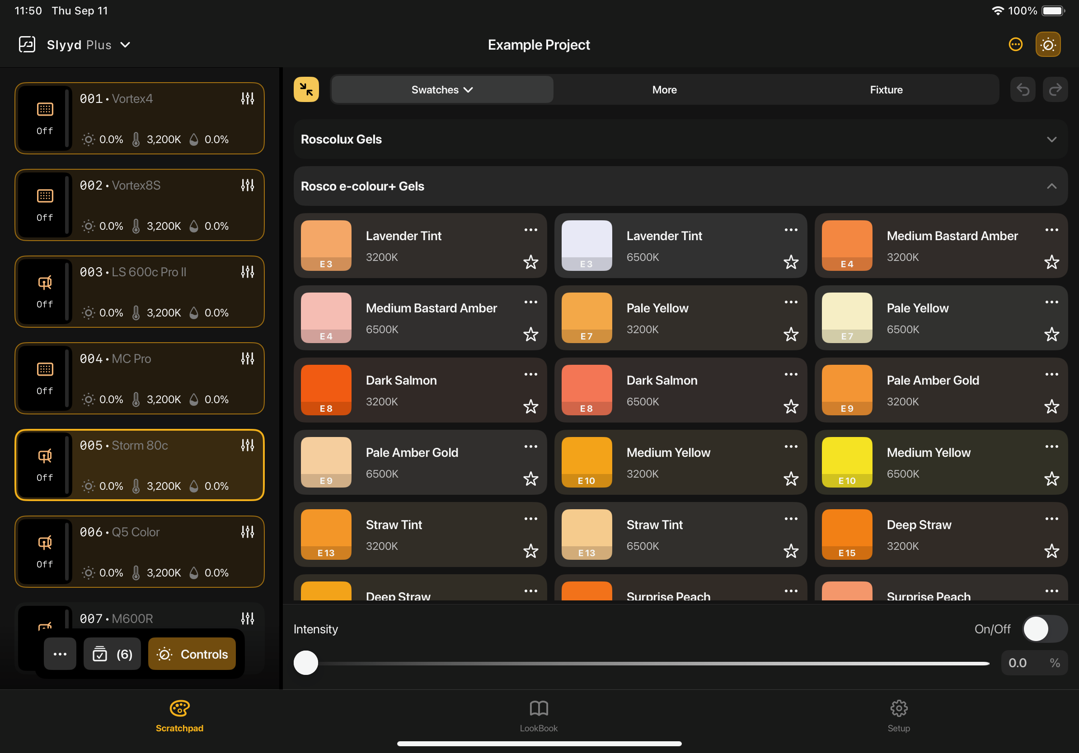The image size is (1079, 753).
Task: Click the undo arrow button
Action: click(x=1022, y=89)
